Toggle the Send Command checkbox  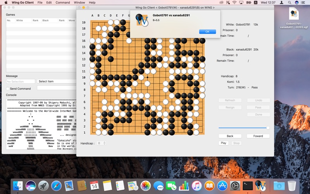(8, 89)
